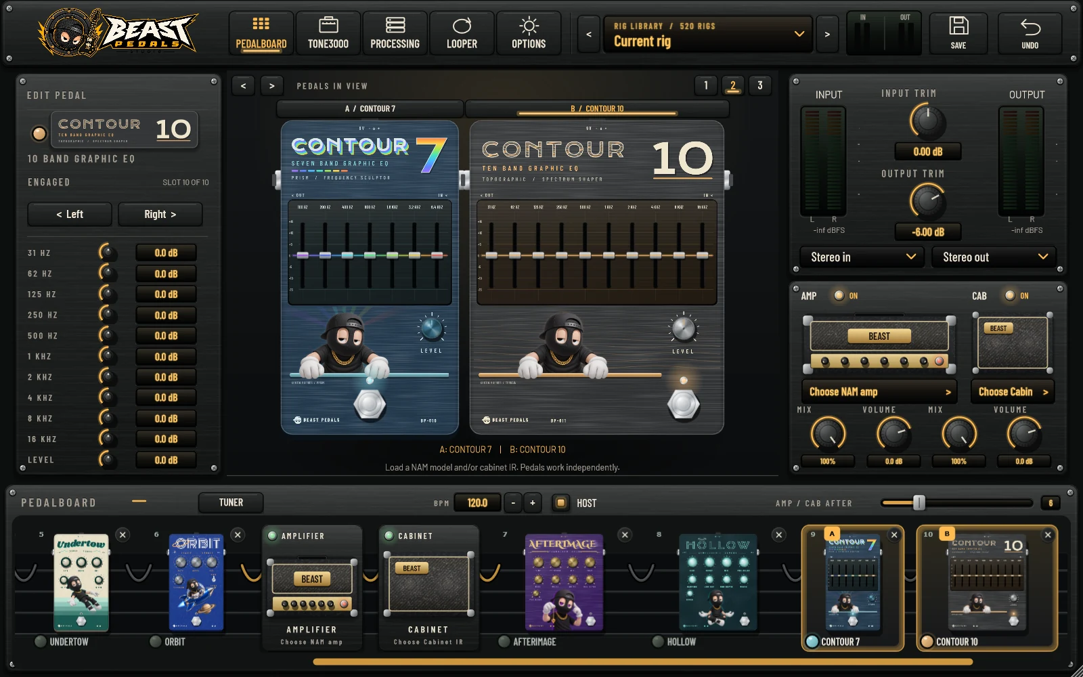
Task: Select the Hollow pedal thumbnail
Action: (718, 582)
